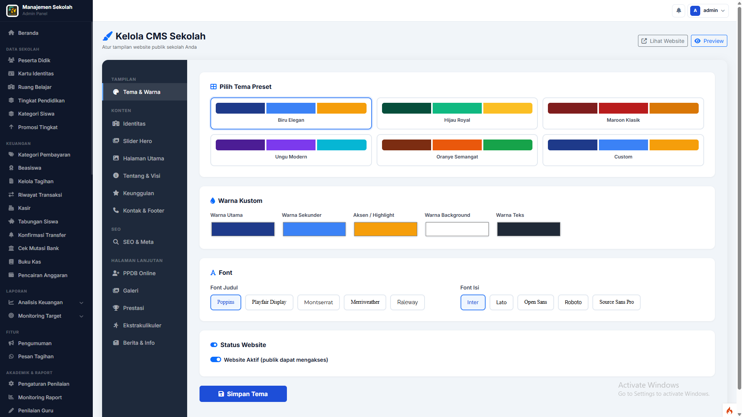
Task: Click the Simpan Tema button
Action: coord(243,394)
